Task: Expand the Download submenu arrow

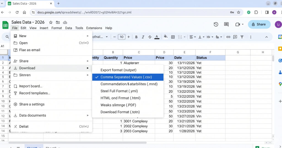Action: [88, 68]
